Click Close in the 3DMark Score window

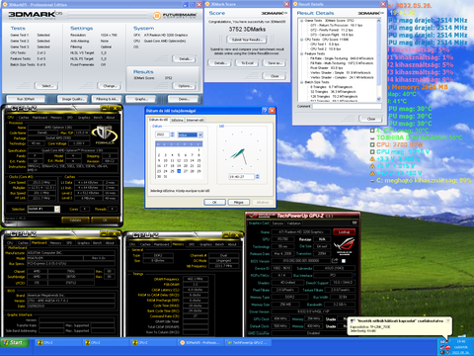click(275, 76)
